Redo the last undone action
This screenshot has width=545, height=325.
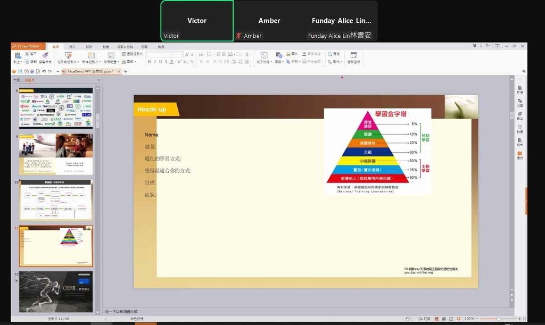click(50, 71)
